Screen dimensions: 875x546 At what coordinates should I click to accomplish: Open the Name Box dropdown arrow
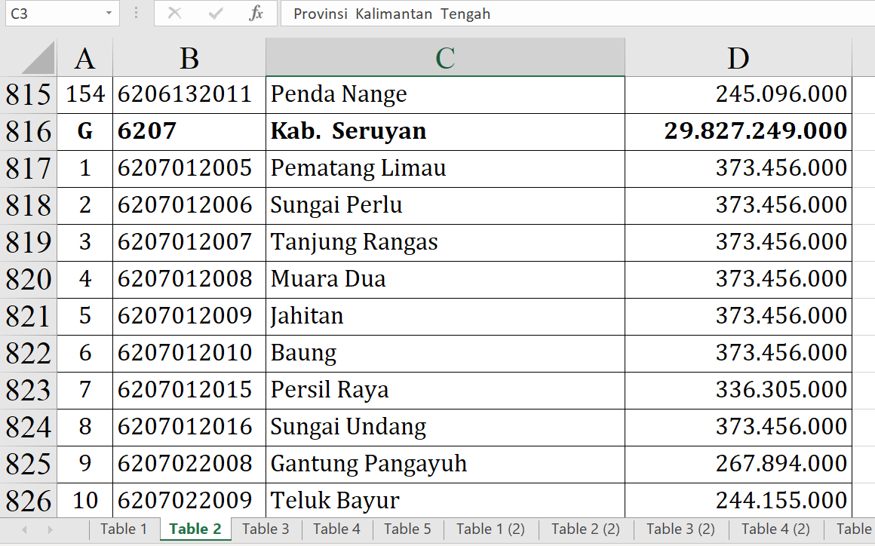pyautogui.click(x=109, y=14)
